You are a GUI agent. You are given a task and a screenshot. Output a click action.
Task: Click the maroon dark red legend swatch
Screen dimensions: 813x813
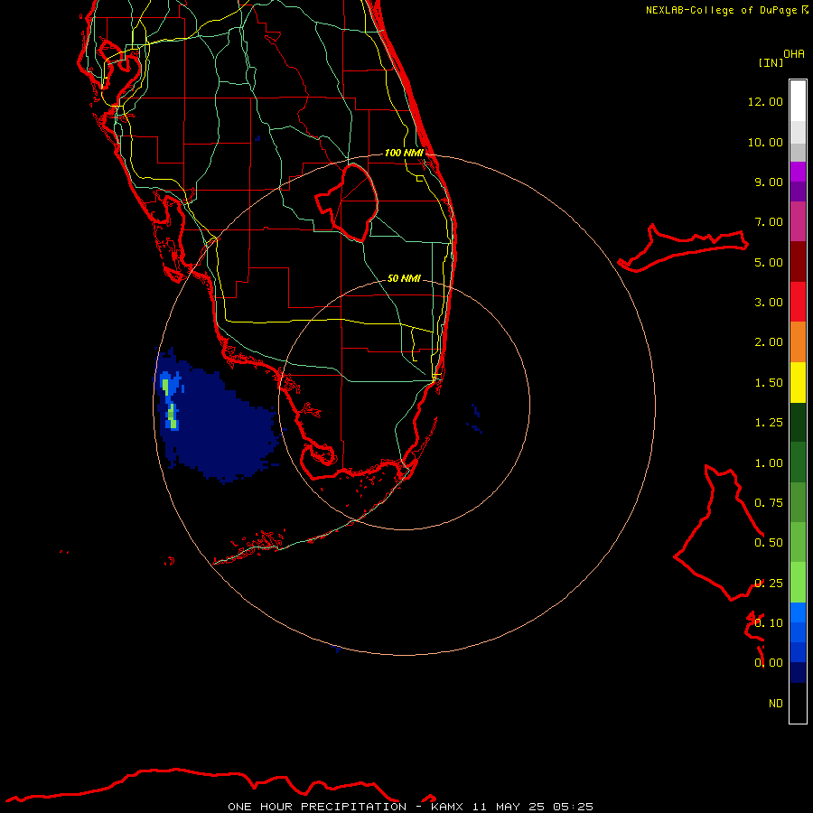(798, 262)
